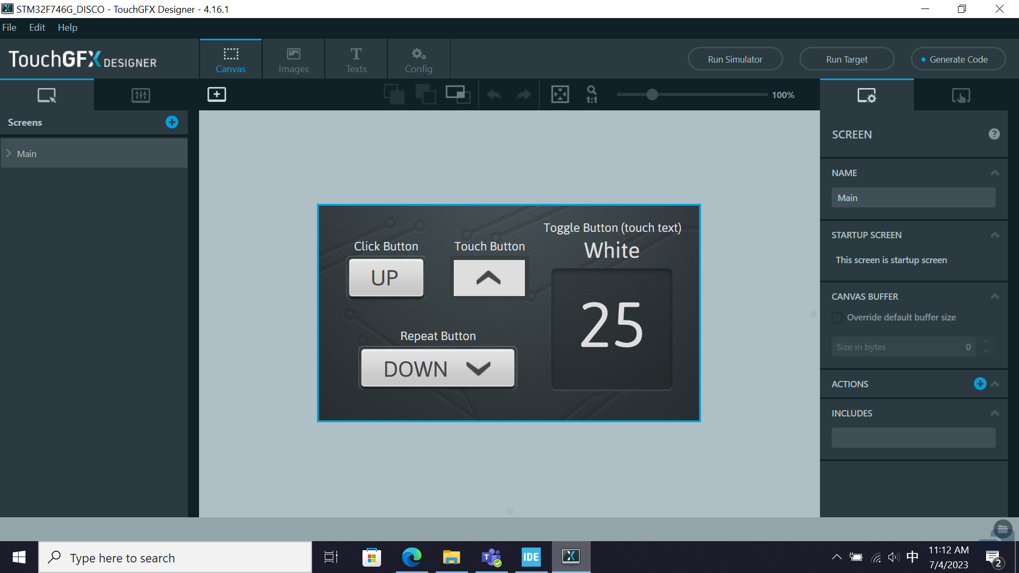Click the SCREEN help question mark icon
The height and width of the screenshot is (573, 1019).
click(x=994, y=134)
